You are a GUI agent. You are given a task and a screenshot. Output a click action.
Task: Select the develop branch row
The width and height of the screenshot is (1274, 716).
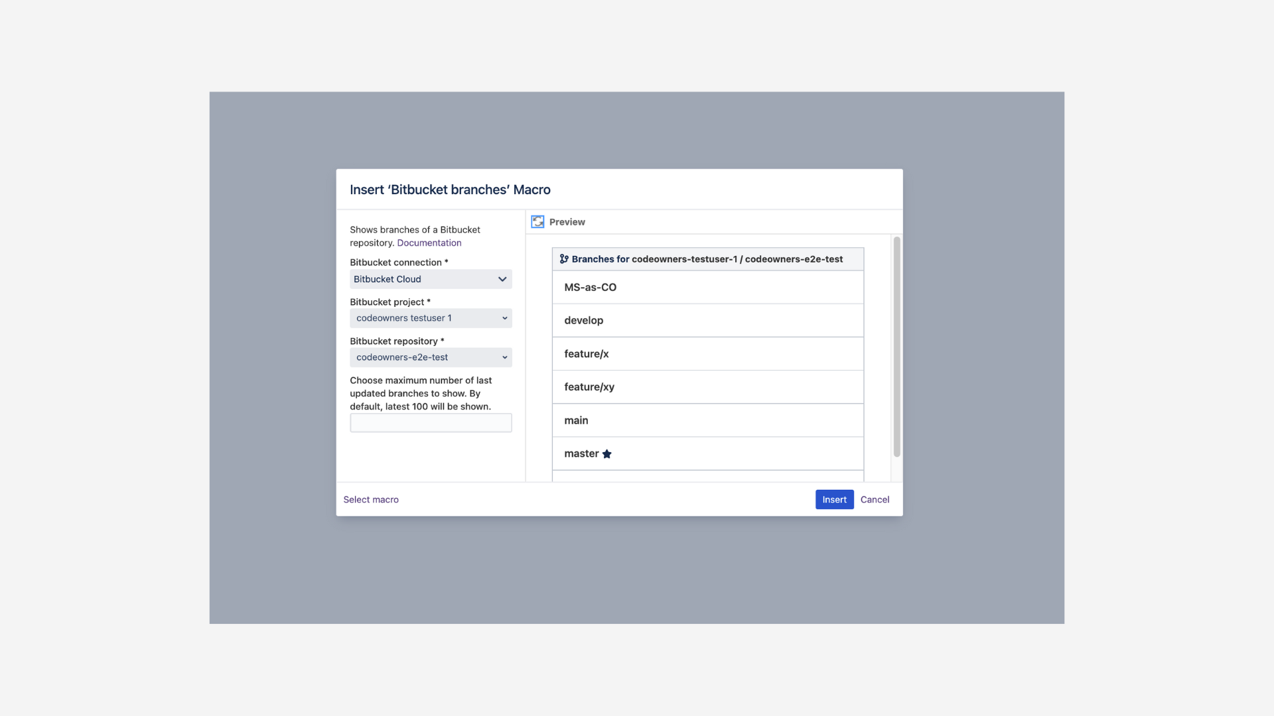coord(708,320)
